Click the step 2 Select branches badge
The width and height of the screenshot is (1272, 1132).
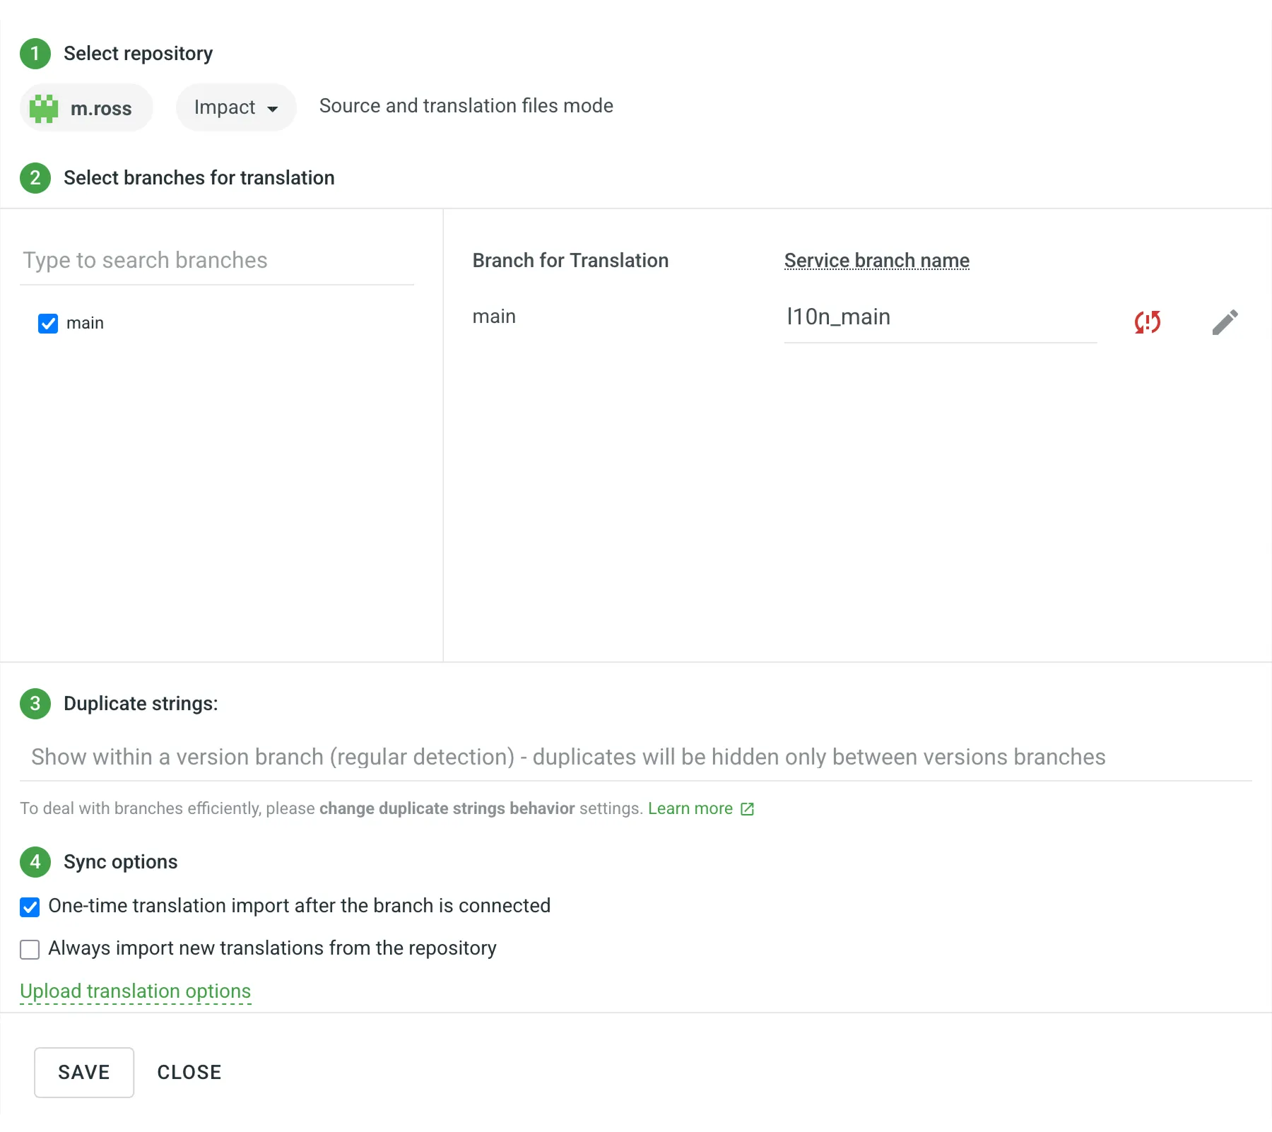[x=35, y=178]
